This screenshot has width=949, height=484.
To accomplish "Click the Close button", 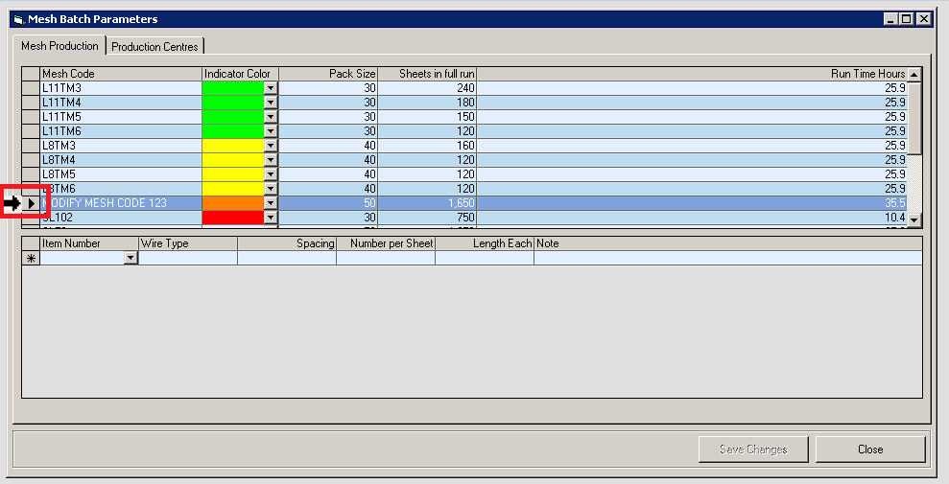I will [x=870, y=449].
